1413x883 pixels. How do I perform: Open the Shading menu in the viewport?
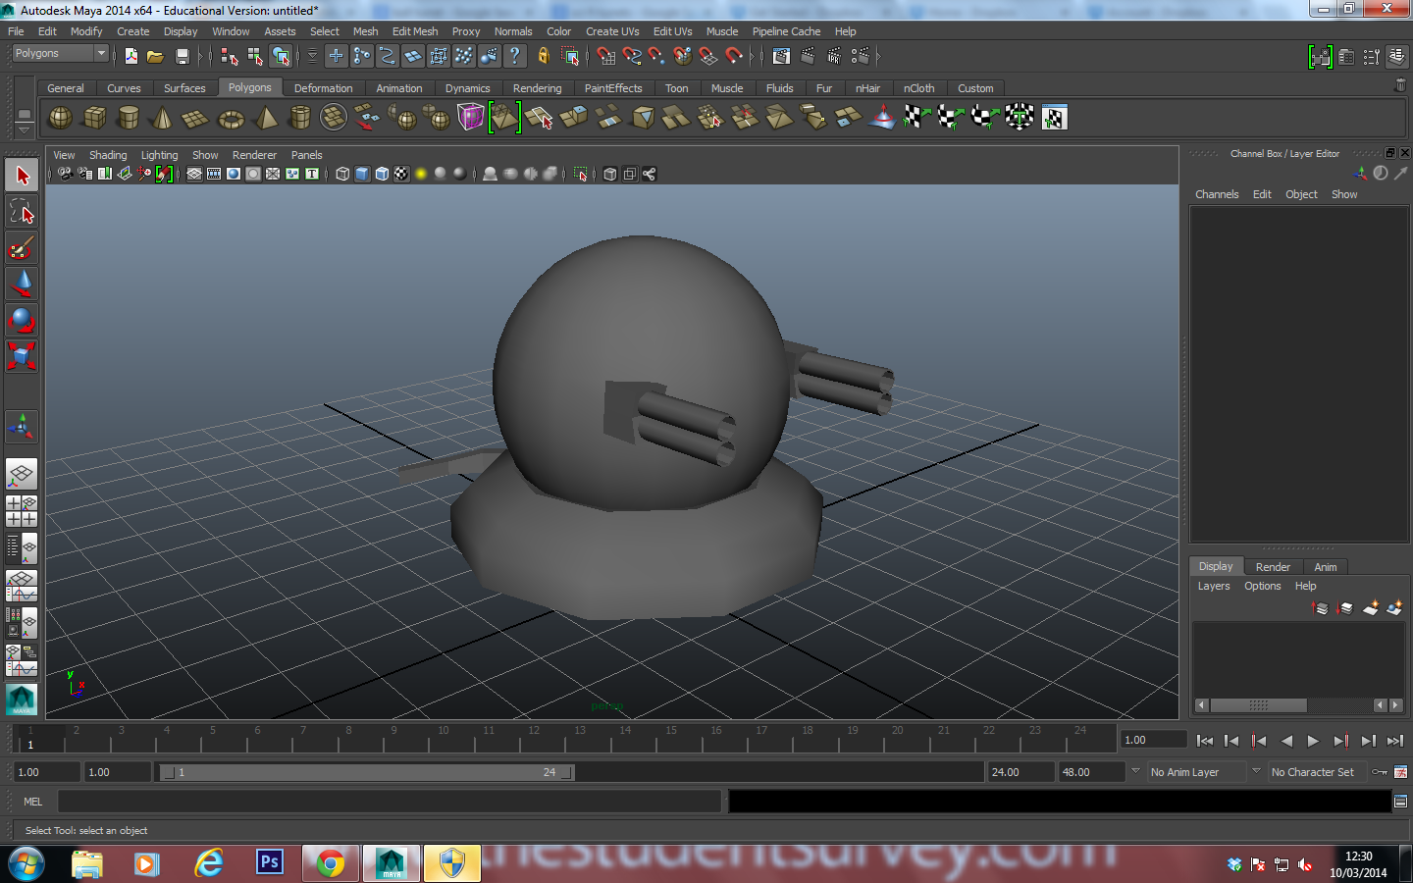(x=108, y=154)
